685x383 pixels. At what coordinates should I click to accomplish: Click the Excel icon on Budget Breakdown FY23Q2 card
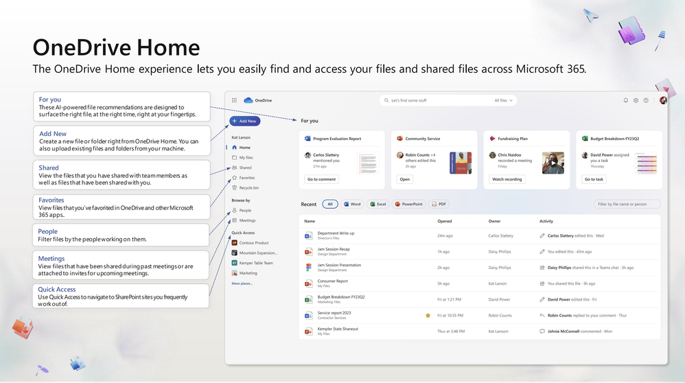tap(585, 139)
